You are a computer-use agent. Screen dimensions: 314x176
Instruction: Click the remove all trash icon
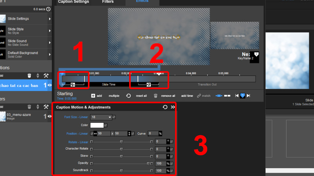(156, 95)
